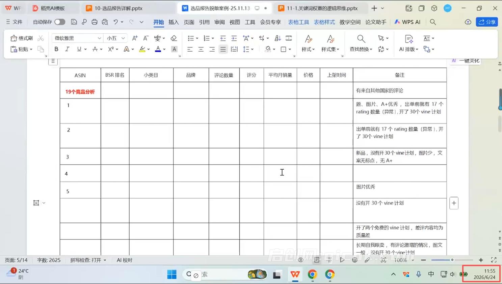Click the clear formatting eraser icon
The width and height of the screenshot is (502, 284).
coord(174,38)
